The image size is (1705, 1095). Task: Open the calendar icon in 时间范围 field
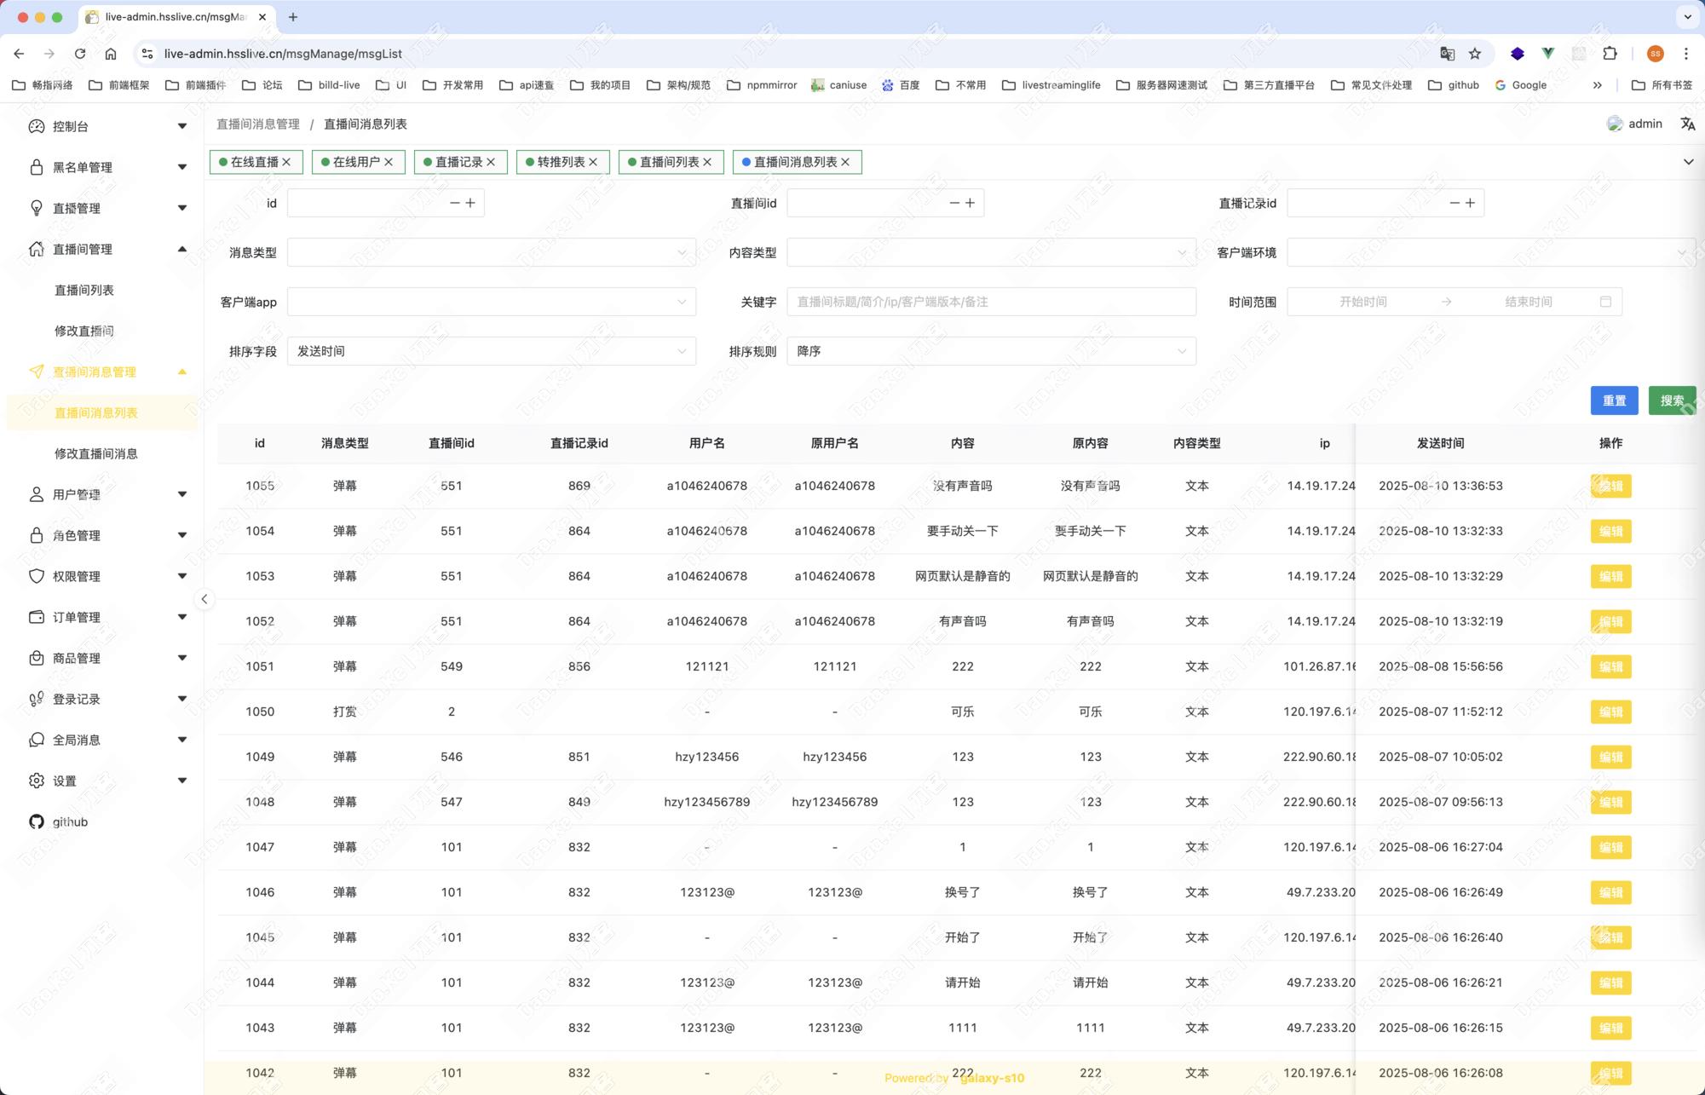(1605, 302)
